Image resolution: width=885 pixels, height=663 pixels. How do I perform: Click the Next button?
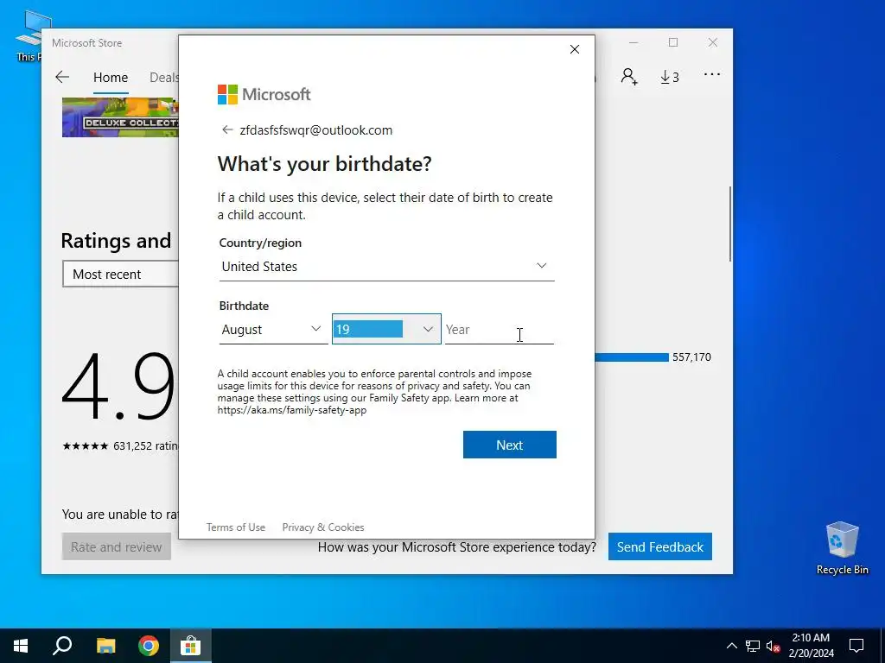point(510,445)
